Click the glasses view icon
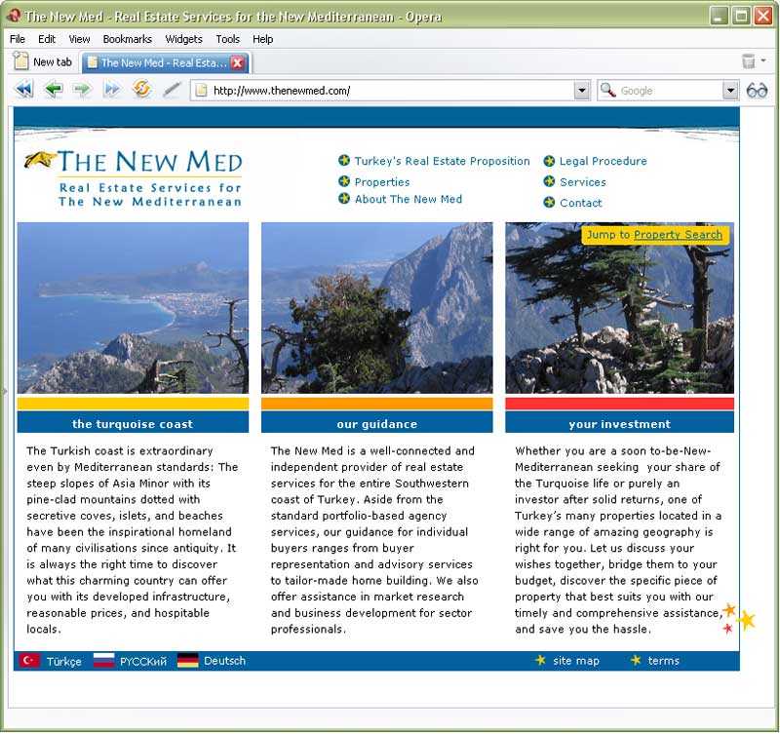Image resolution: width=780 pixels, height=734 pixels. coord(757,91)
